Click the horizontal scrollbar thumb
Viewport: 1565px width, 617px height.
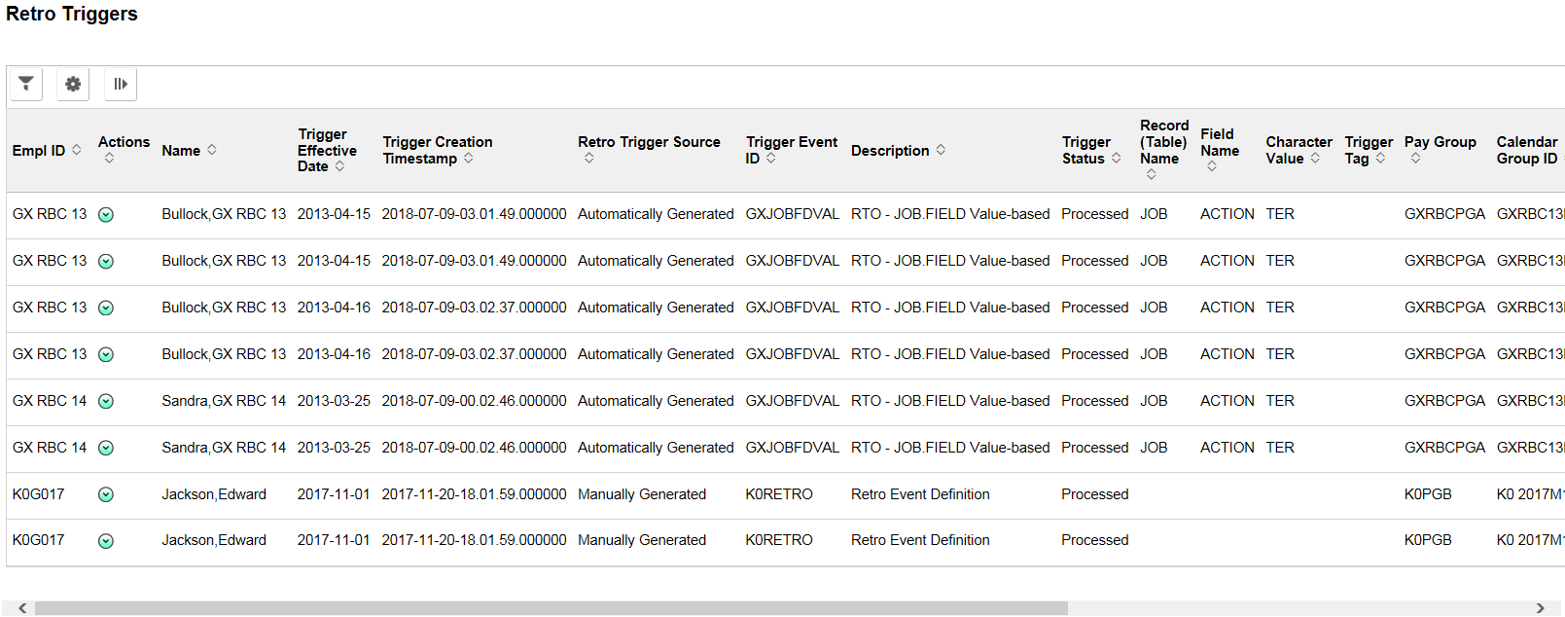point(551,608)
